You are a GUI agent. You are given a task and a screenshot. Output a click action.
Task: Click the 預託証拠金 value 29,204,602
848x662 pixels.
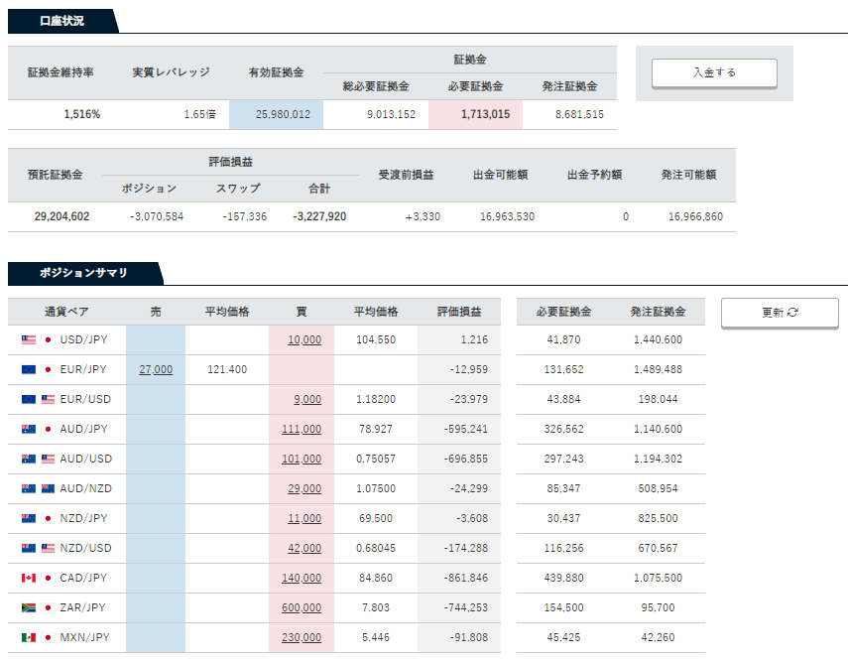[x=61, y=216]
